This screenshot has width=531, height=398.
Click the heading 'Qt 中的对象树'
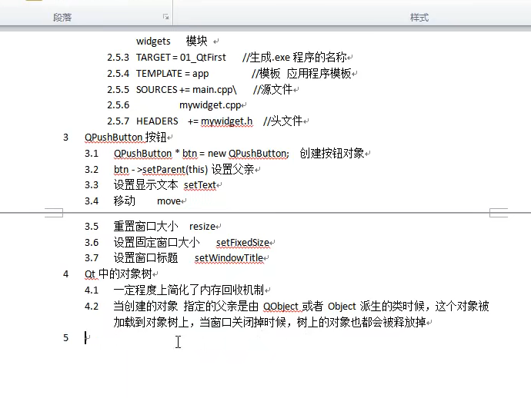[119, 274]
